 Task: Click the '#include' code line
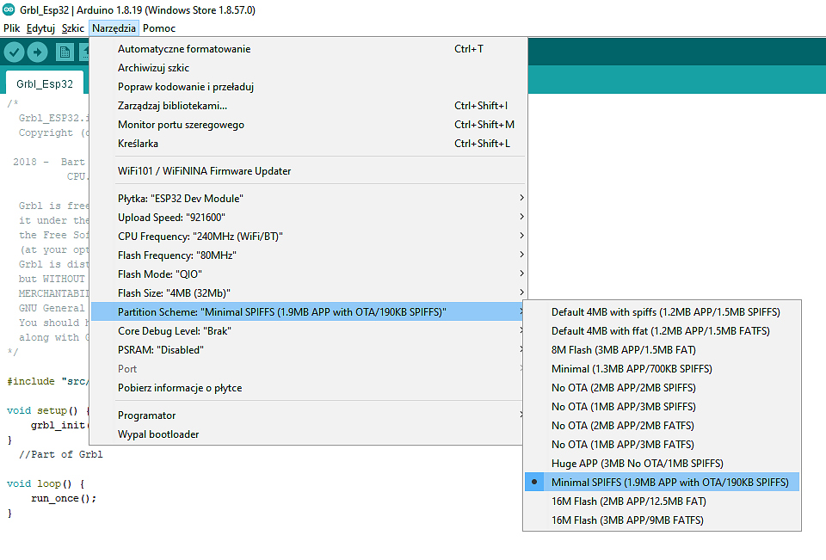(x=47, y=381)
